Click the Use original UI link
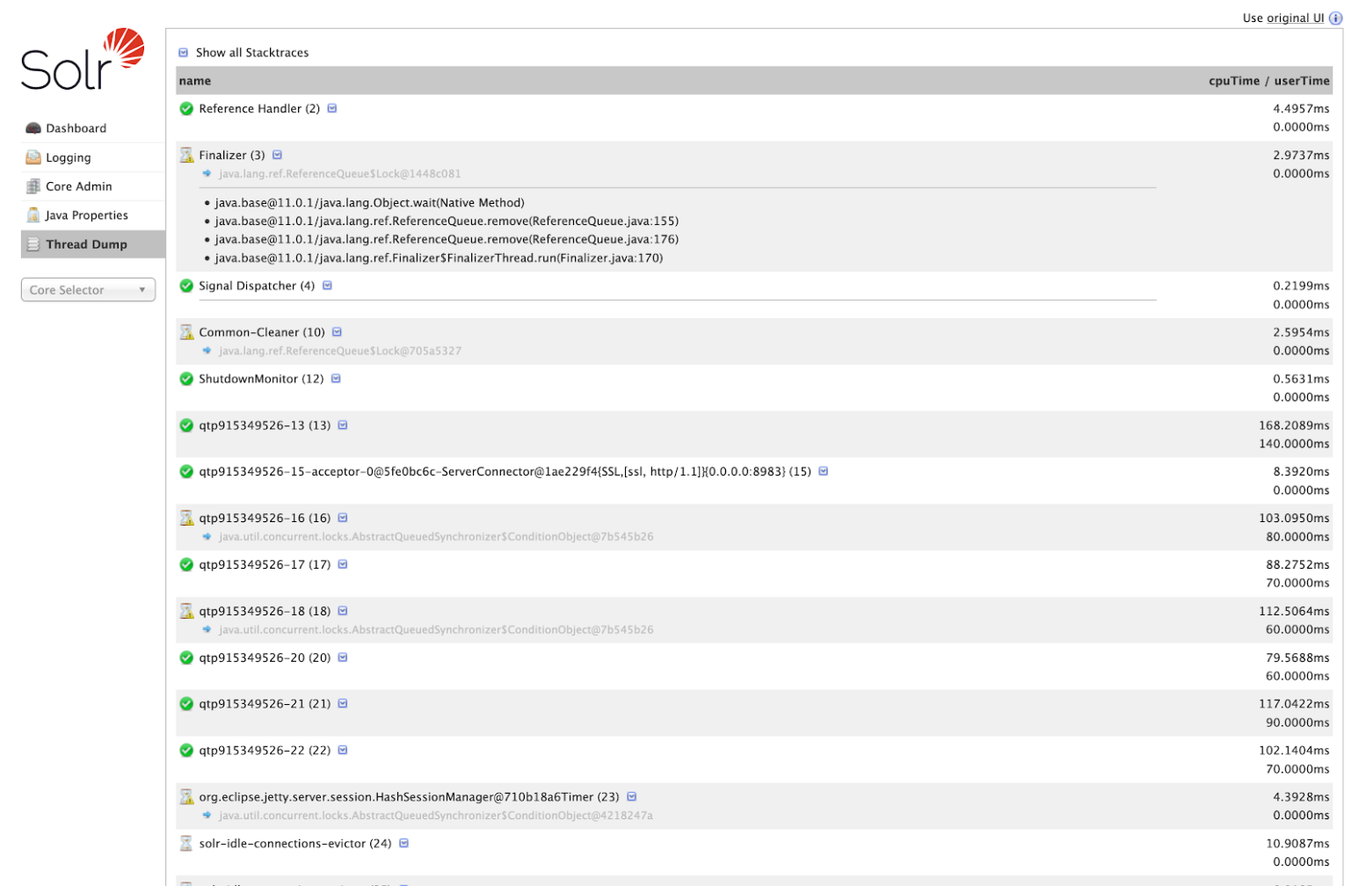Viewport: 1359px width, 886px height. point(1283,18)
